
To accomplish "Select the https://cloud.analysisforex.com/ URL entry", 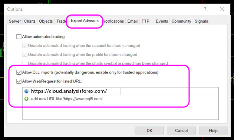I will (x=121, y=91).
